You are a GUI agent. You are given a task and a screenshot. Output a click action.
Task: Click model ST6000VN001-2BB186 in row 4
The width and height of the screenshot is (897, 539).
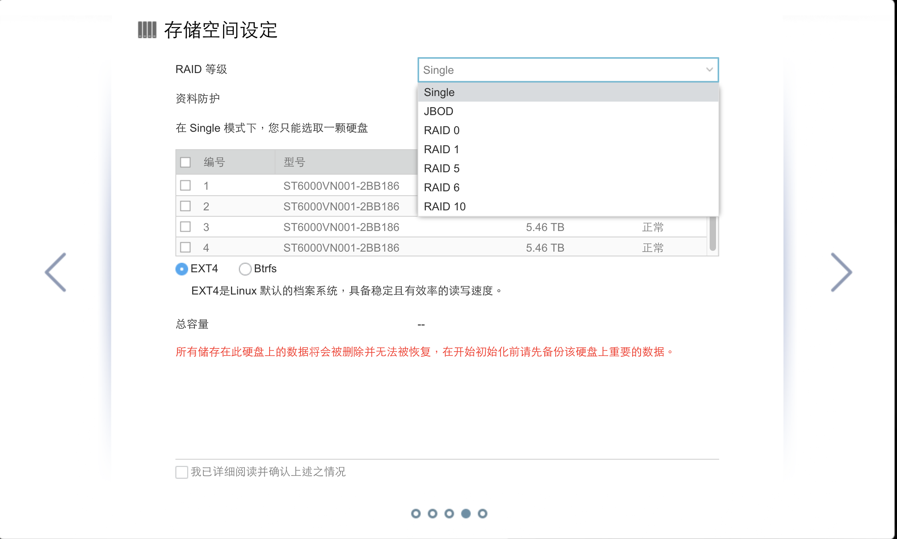[x=341, y=248]
